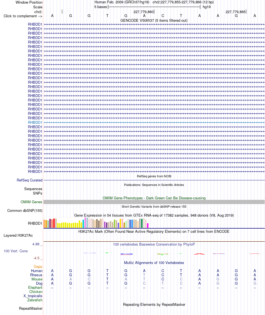Open Common dbSNP(155) track settings
This screenshot has width=265, height=315.
pos(25,210)
